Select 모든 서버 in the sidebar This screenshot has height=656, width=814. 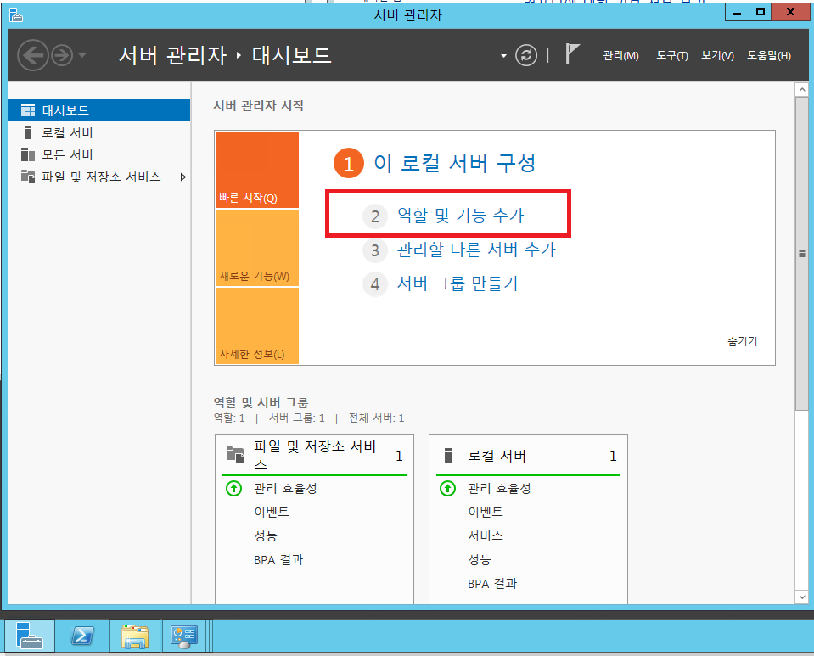(99, 154)
